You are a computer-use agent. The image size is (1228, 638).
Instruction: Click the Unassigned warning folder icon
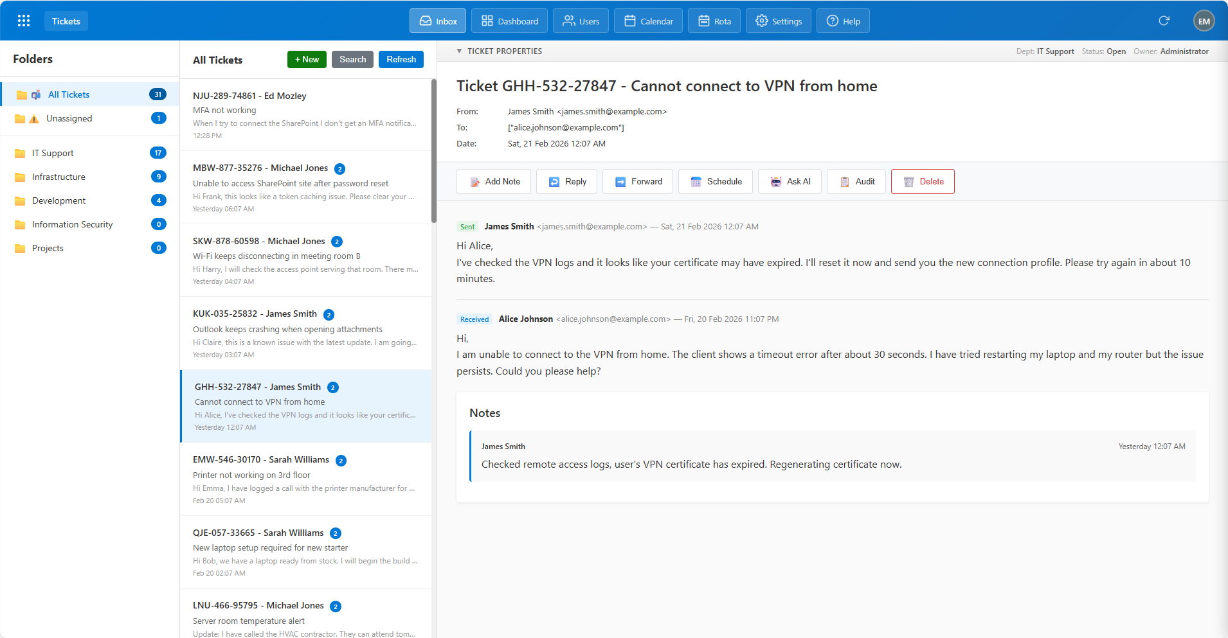pyautogui.click(x=34, y=118)
